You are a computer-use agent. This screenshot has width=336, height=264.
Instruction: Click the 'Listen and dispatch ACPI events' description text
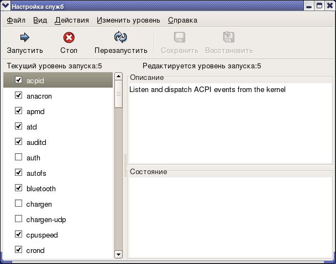[x=207, y=90]
